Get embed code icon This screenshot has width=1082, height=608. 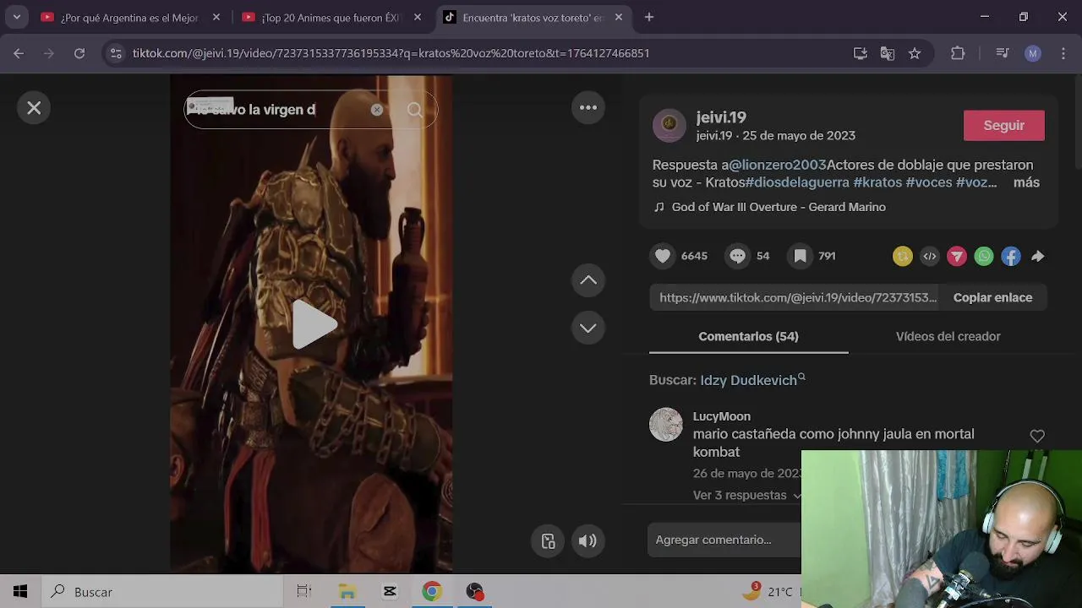930,257
